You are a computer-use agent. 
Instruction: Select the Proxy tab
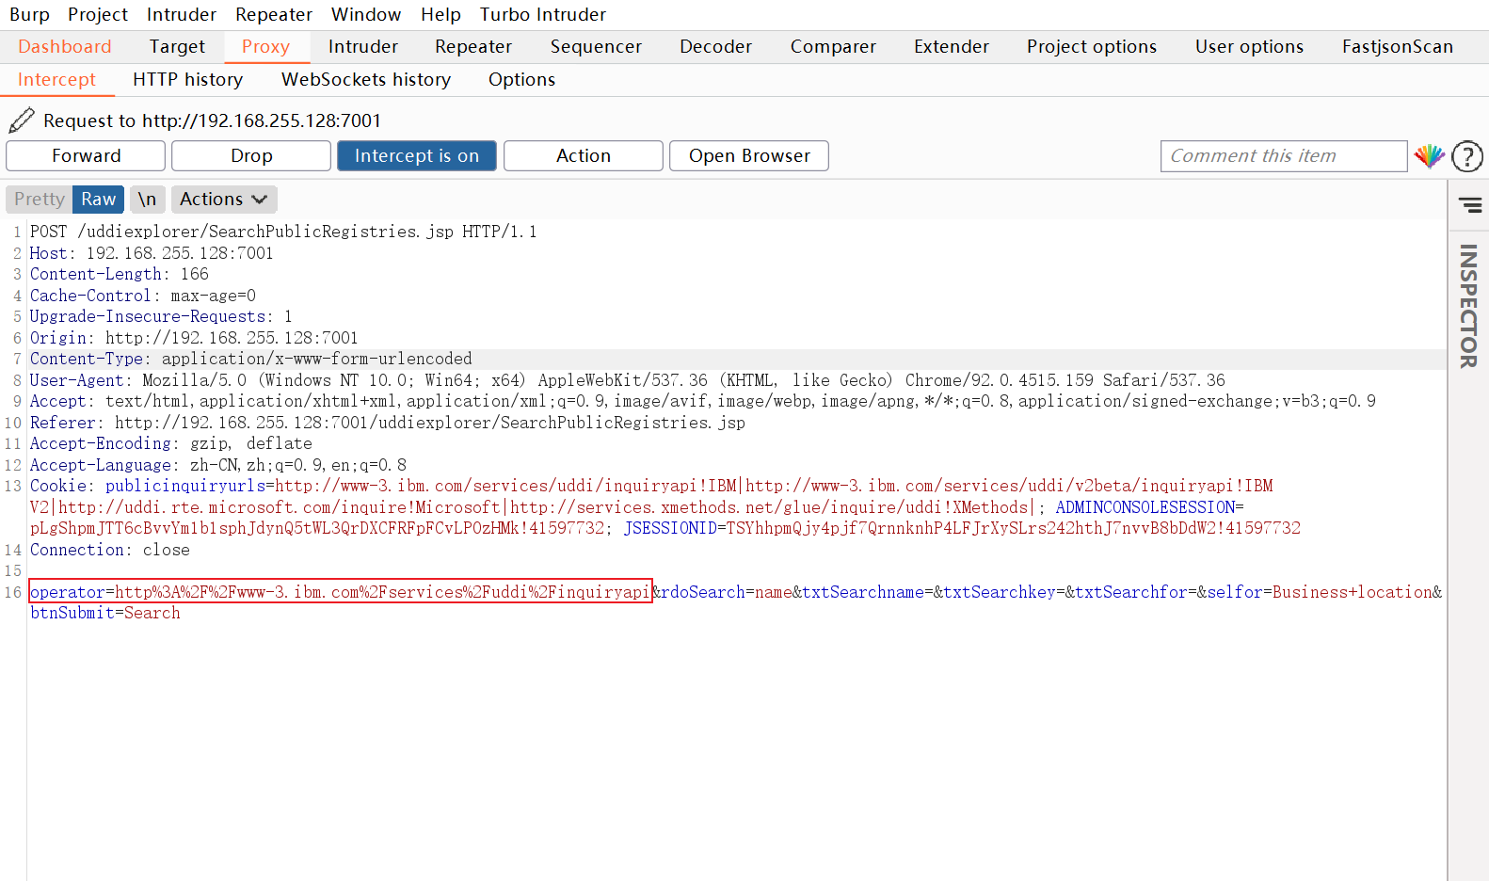click(x=266, y=47)
